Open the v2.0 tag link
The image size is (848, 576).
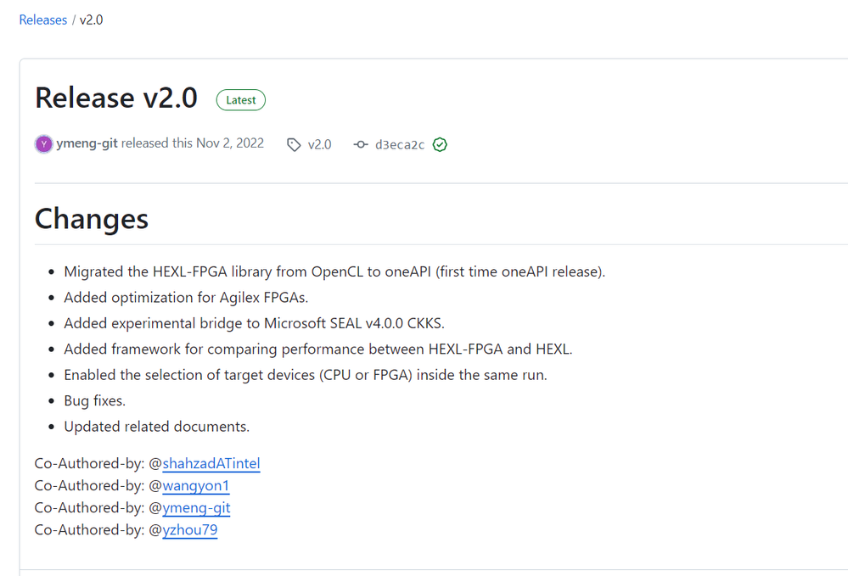point(319,145)
